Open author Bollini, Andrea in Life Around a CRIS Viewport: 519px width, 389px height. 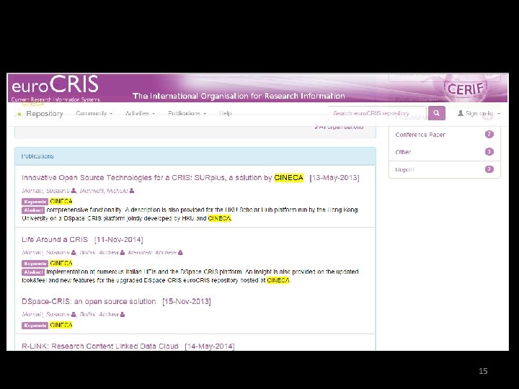[x=99, y=252]
